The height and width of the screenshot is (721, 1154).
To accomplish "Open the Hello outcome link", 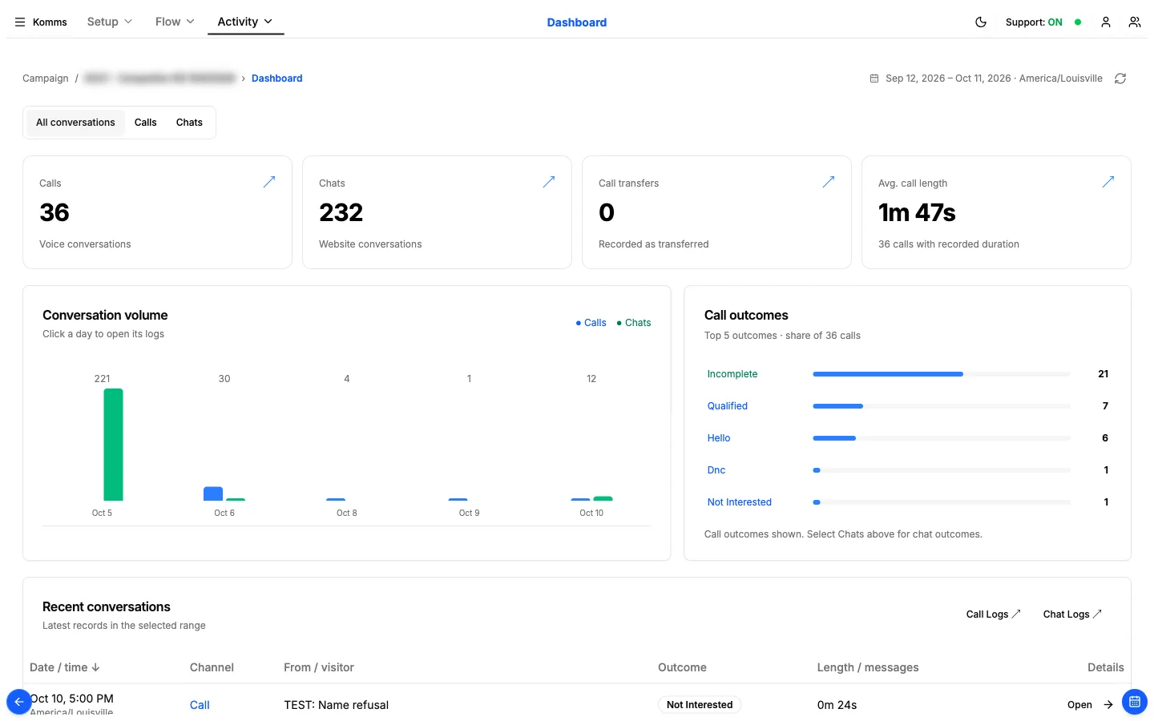I will (719, 438).
